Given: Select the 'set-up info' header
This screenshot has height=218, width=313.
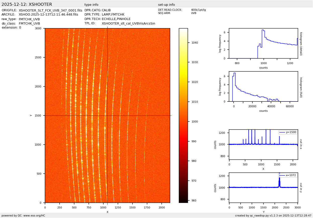Looking at the screenshot, I should point(166,5).
